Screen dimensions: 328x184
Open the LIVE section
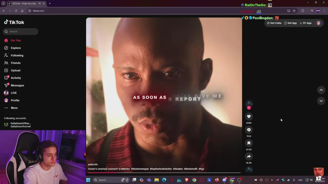(10, 93)
